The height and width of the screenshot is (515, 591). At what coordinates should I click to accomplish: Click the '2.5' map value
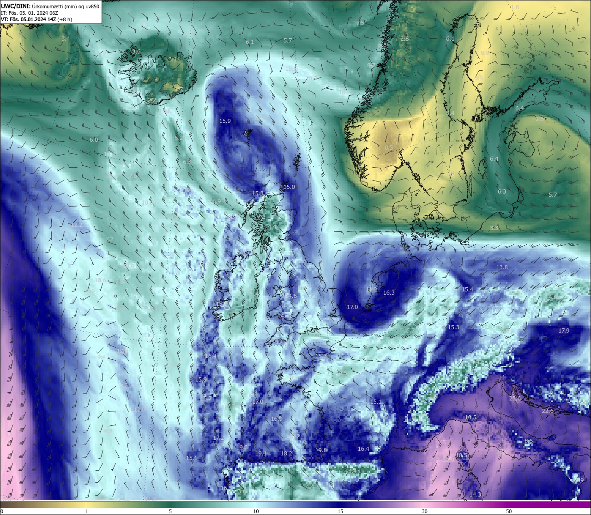[x=540, y=119]
